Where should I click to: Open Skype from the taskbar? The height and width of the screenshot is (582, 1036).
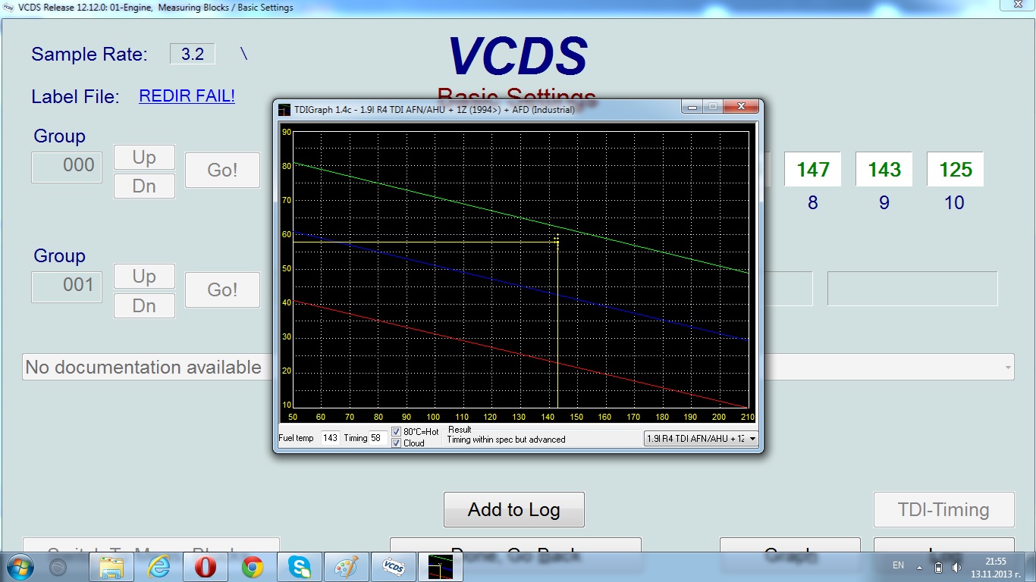[x=299, y=567]
